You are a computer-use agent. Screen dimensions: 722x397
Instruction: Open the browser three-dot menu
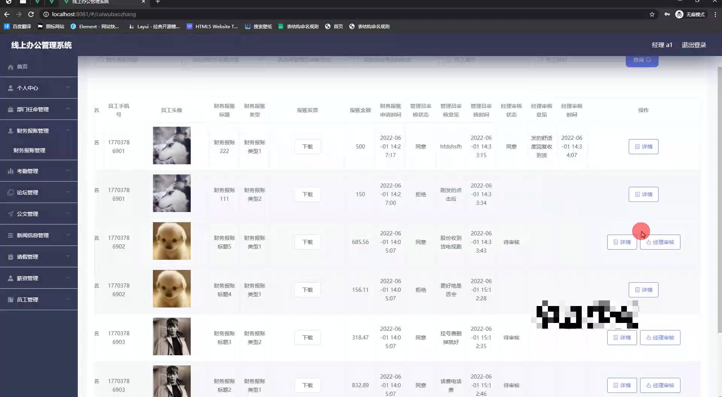pos(715,14)
